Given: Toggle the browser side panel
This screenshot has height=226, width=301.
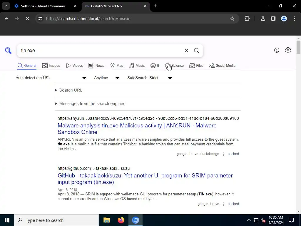Looking at the screenshot, I should coord(273,19).
